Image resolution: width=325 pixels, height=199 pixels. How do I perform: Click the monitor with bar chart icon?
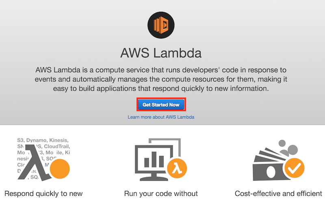pyautogui.click(x=161, y=160)
